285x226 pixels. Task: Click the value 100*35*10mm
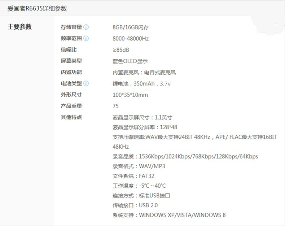130,95
